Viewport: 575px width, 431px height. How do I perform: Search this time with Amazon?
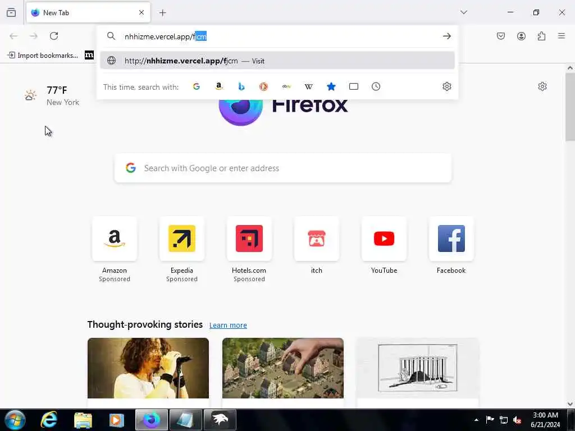pos(219,86)
